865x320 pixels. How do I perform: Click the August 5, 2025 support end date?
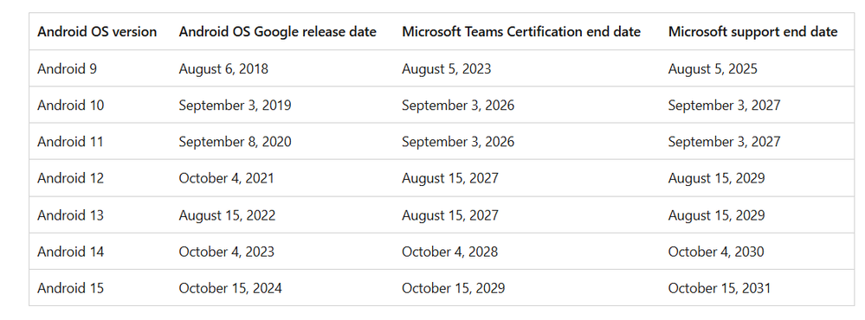coord(713,69)
